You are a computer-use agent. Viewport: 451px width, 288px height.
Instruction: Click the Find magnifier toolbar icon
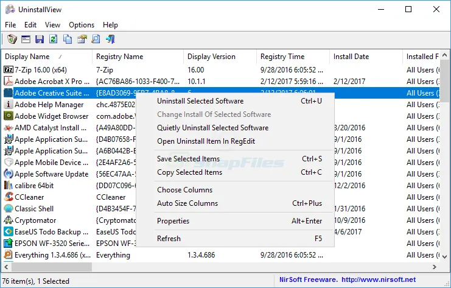(x=96, y=39)
